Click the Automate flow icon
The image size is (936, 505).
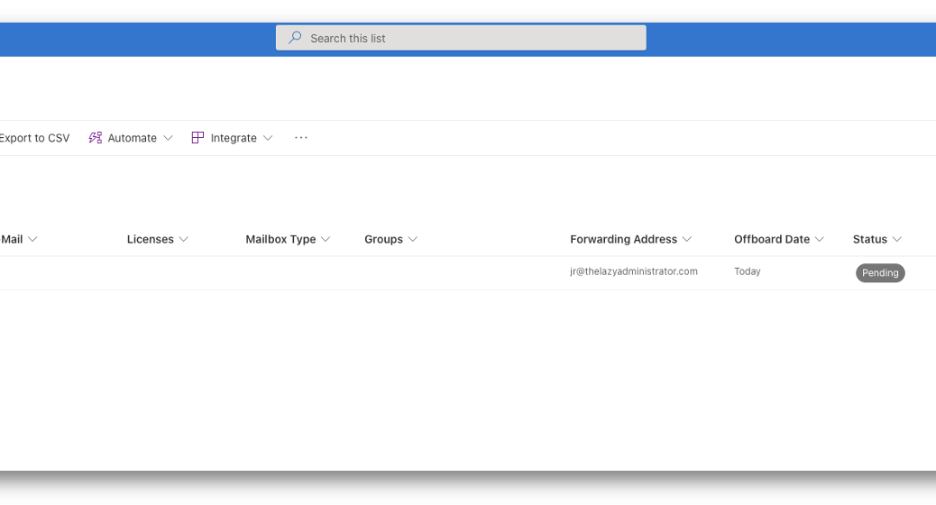tap(96, 138)
